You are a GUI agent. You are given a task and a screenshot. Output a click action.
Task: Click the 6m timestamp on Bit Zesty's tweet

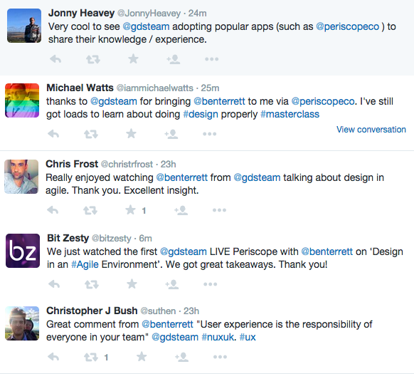click(x=146, y=239)
